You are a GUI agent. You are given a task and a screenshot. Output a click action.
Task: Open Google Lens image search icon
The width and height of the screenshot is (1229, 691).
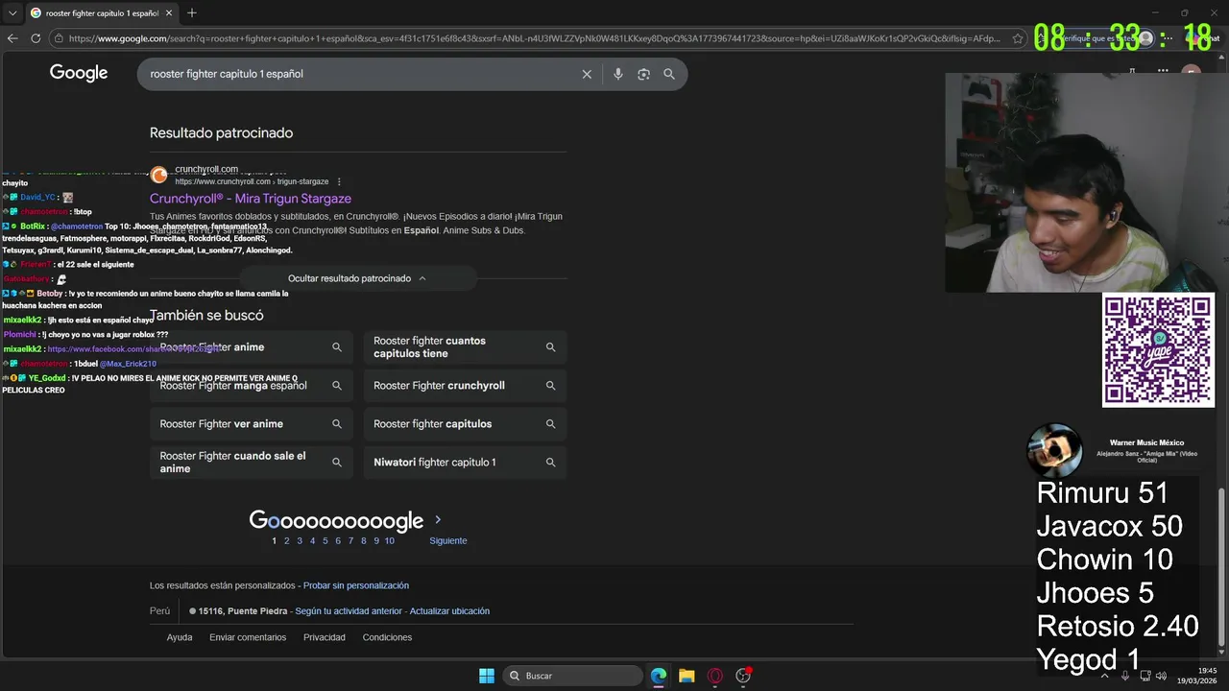[643, 74]
